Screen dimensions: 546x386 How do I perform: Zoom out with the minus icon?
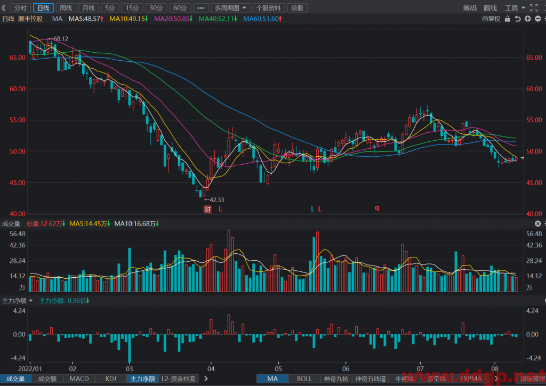538,19
